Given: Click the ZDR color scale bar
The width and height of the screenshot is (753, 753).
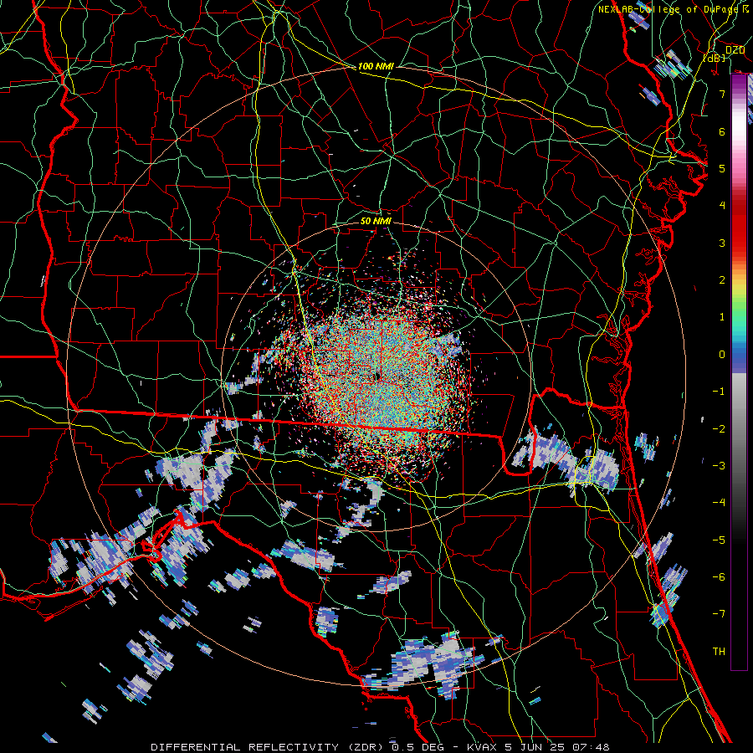Looking at the screenshot, I should point(739,371).
